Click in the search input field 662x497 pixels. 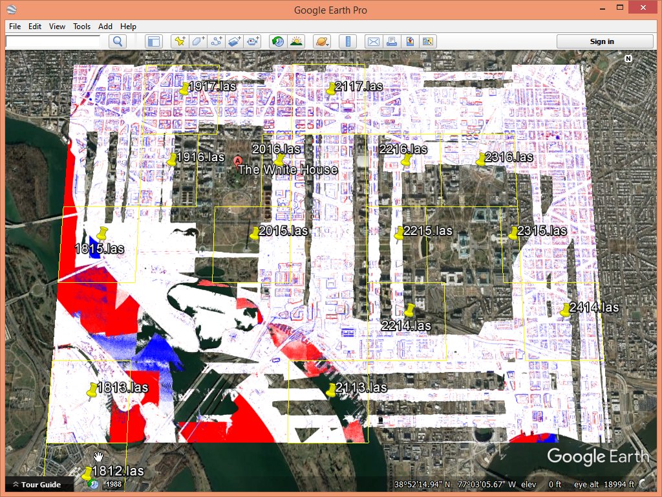click(53, 41)
